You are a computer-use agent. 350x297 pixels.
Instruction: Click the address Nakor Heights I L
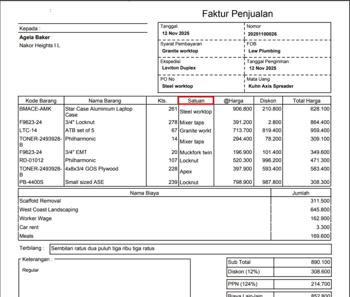[x=39, y=45]
